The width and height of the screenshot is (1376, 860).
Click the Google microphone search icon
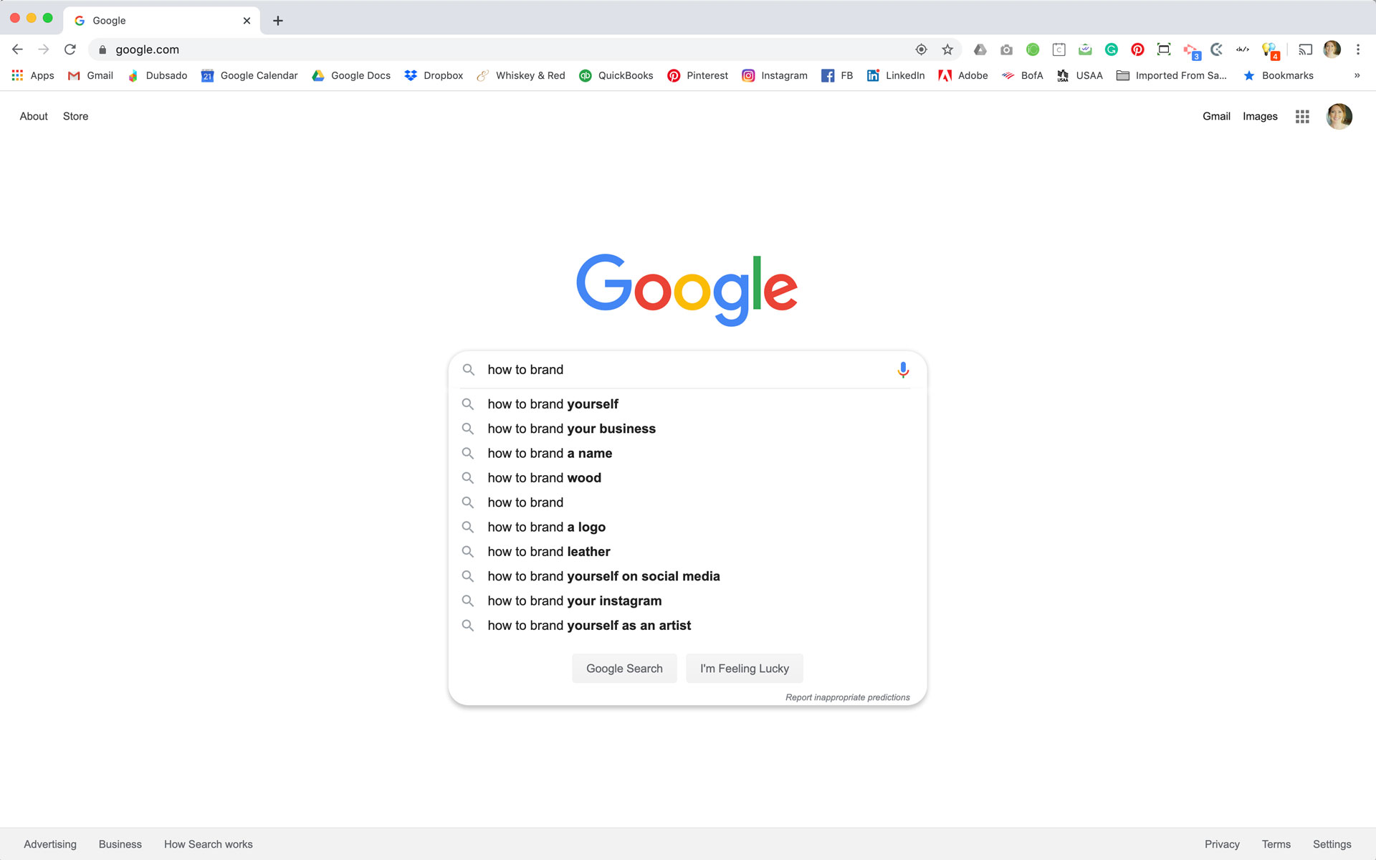tap(902, 370)
